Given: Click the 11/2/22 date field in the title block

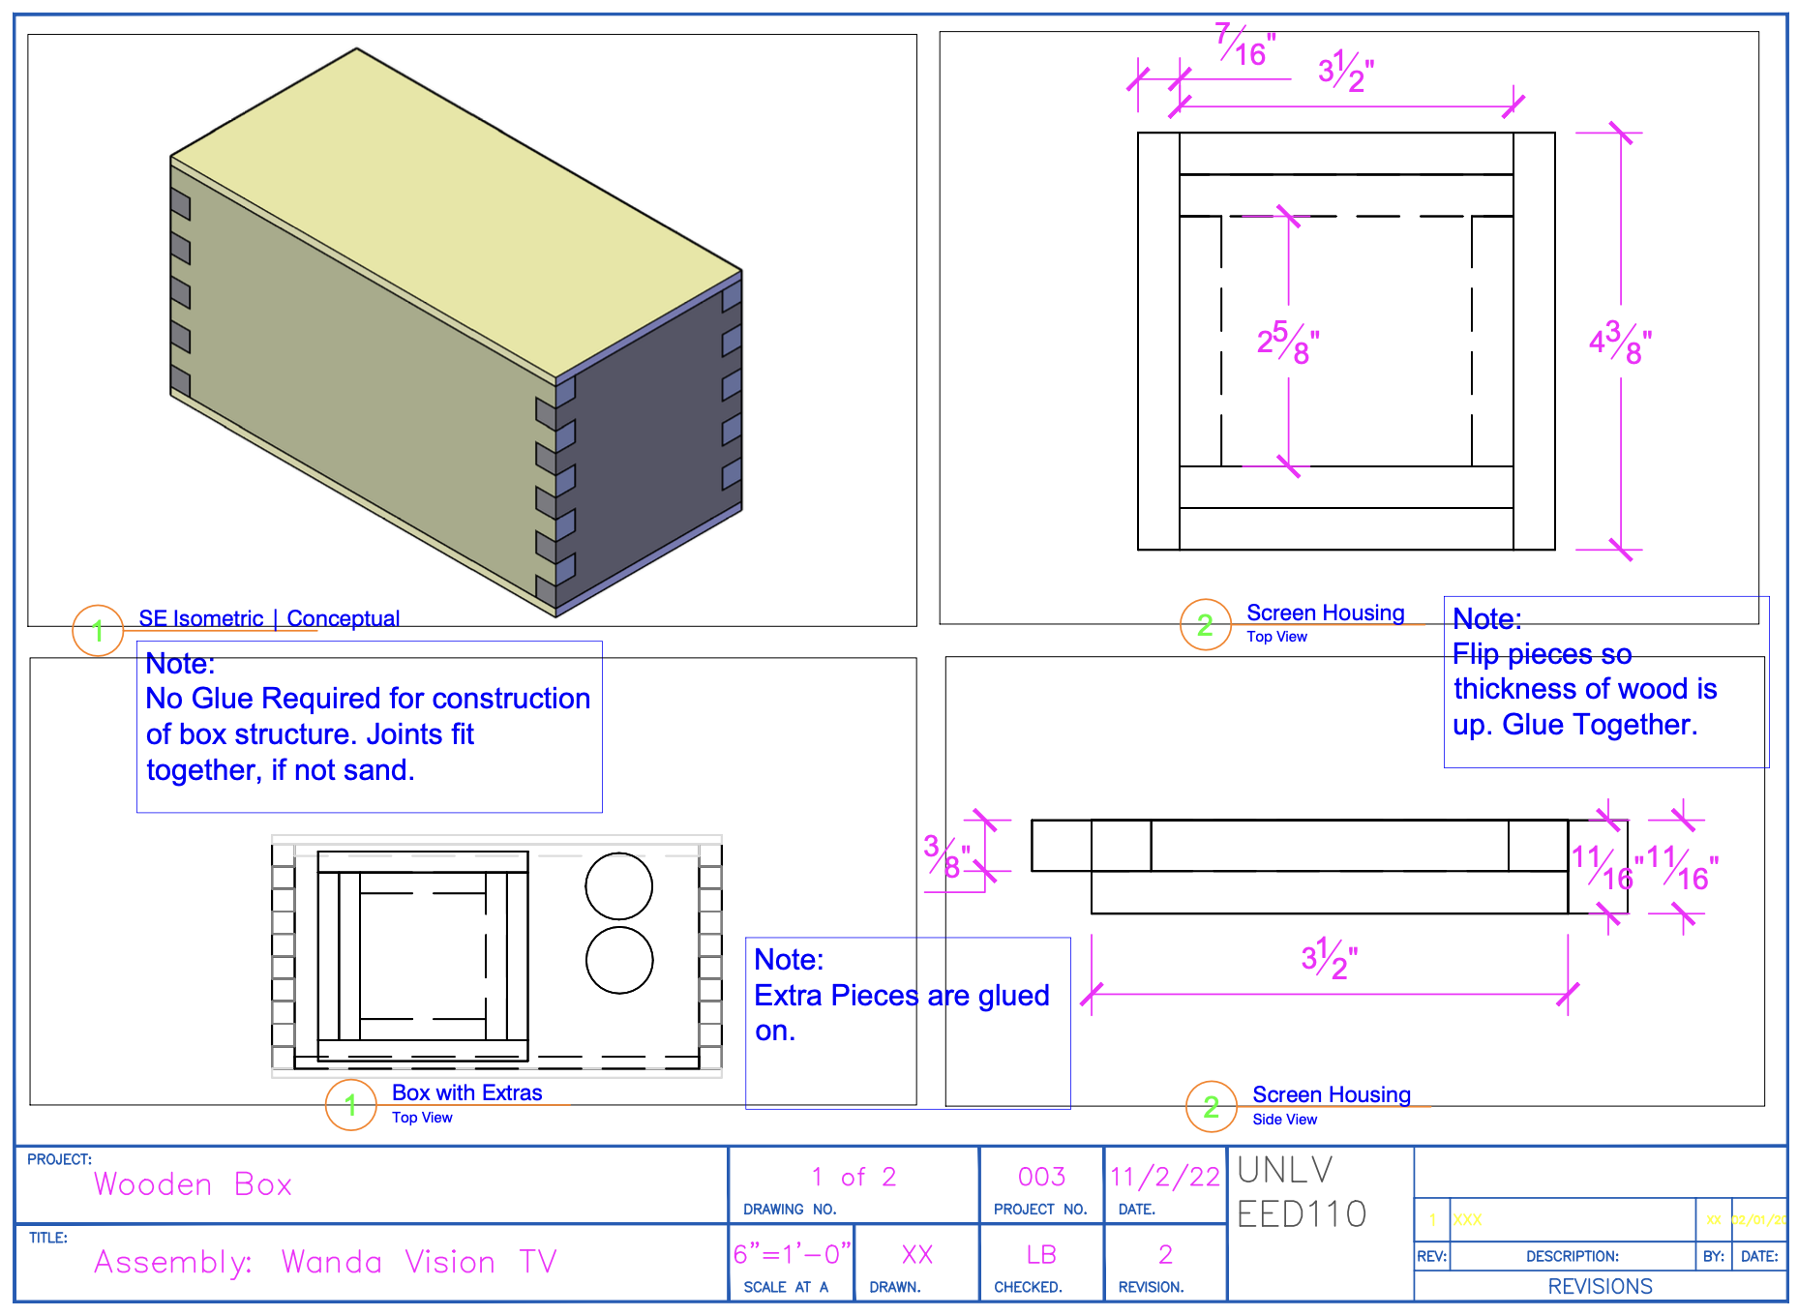Looking at the screenshot, I should pyautogui.click(x=1165, y=1177).
